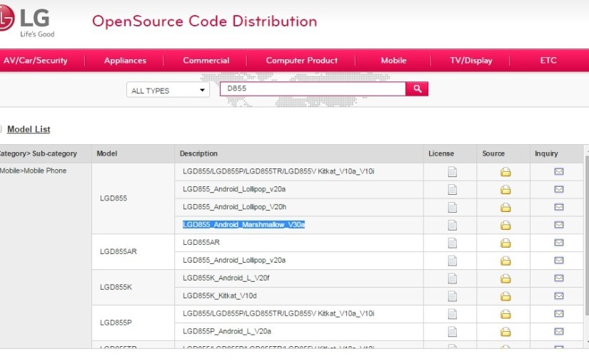Click license icon for LGD855_Android_Lollipop_v20a under LGD855
Viewport: 589px width, 364px height.
click(x=451, y=189)
